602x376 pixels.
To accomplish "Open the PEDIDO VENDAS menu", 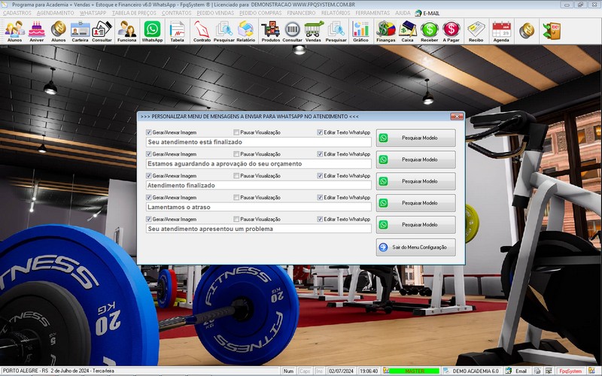I will coord(215,13).
